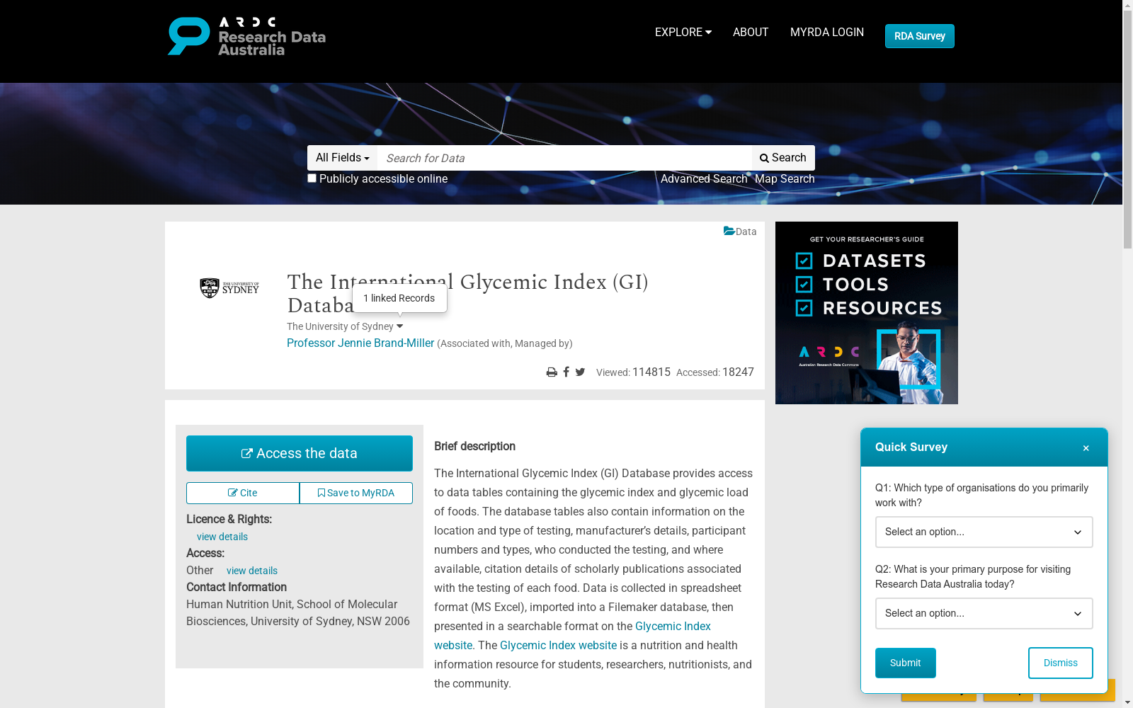Screen dimensions: 1133x708
Task: Click the Cite button
Action: coord(243,493)
